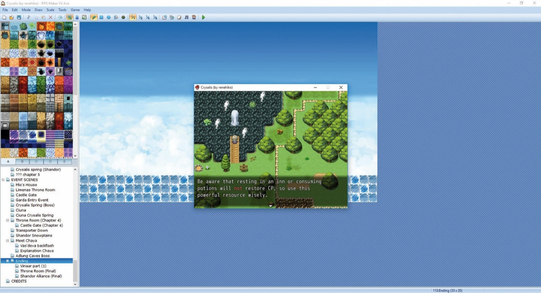Open the Tools menu
Image resolution: width=541 pixels, height=293 pixels.
[x=62, y=10]
